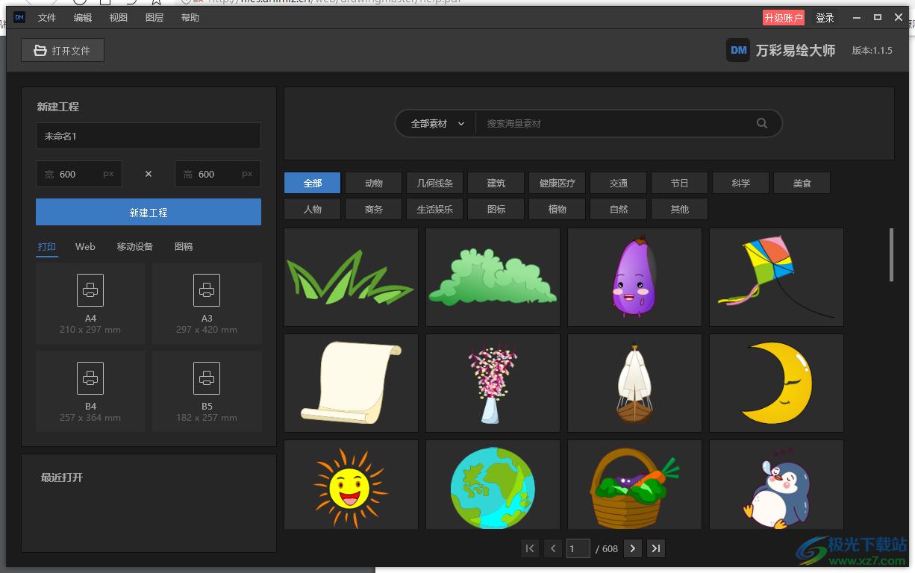This screenshot has width=915, height=573.
Task: Choose the B4 print preset icon
Action: [x=90, y=378]
